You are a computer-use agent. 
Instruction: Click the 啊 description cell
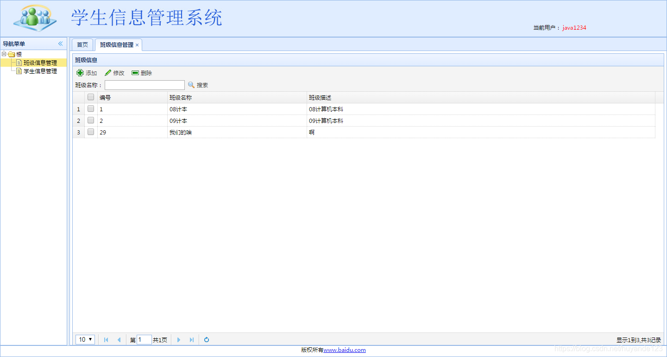coord(481,132)
